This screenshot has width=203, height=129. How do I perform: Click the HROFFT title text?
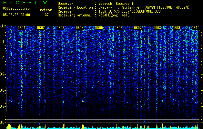(20, 3)
